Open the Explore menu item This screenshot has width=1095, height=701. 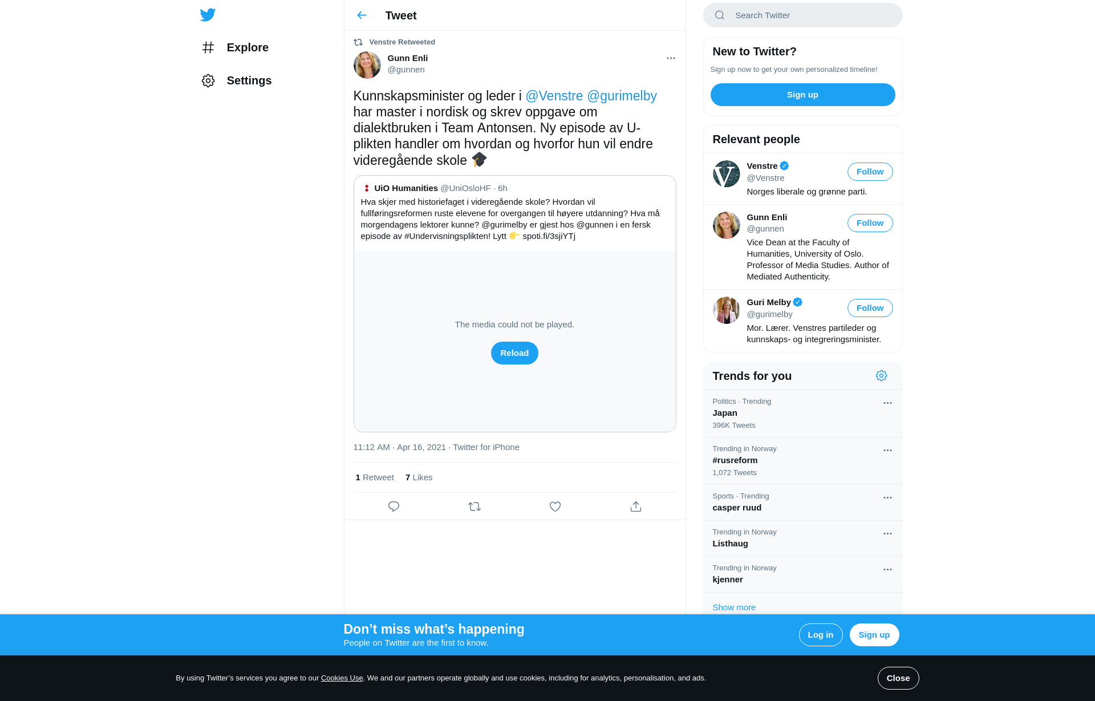coord(235,47)
